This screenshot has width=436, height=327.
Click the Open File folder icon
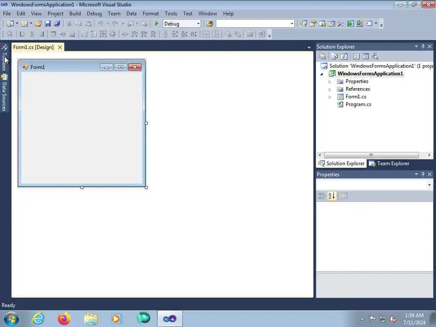[38, 24]
